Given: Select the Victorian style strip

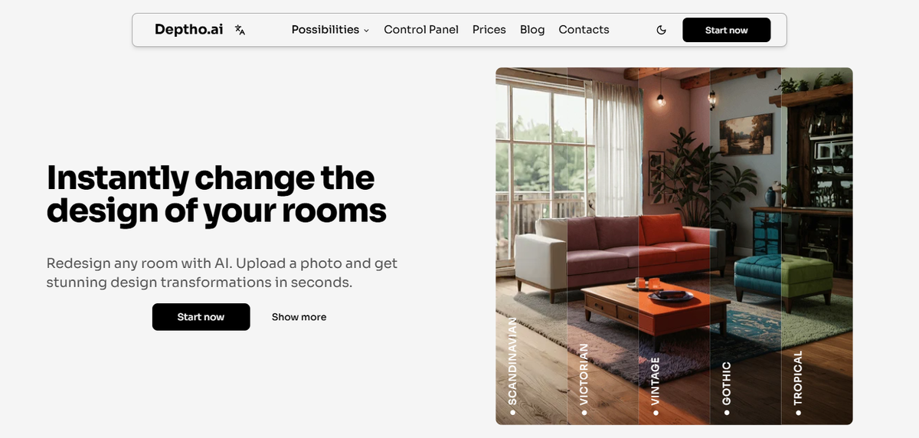Looking at the screenshot, I should pos(603,246).
